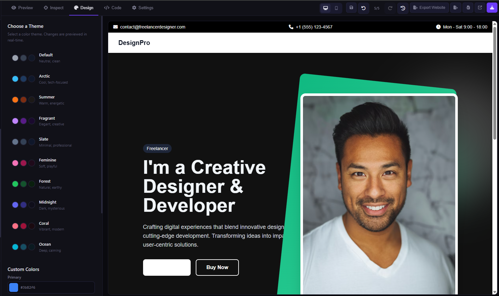The width and height of the screenshot is (499, 296).
Task: Select the Coral theme
Action: click(51, 226)
